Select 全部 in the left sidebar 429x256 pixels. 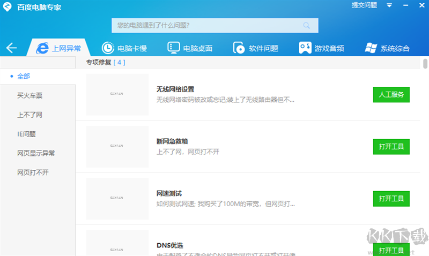point(24,77)
